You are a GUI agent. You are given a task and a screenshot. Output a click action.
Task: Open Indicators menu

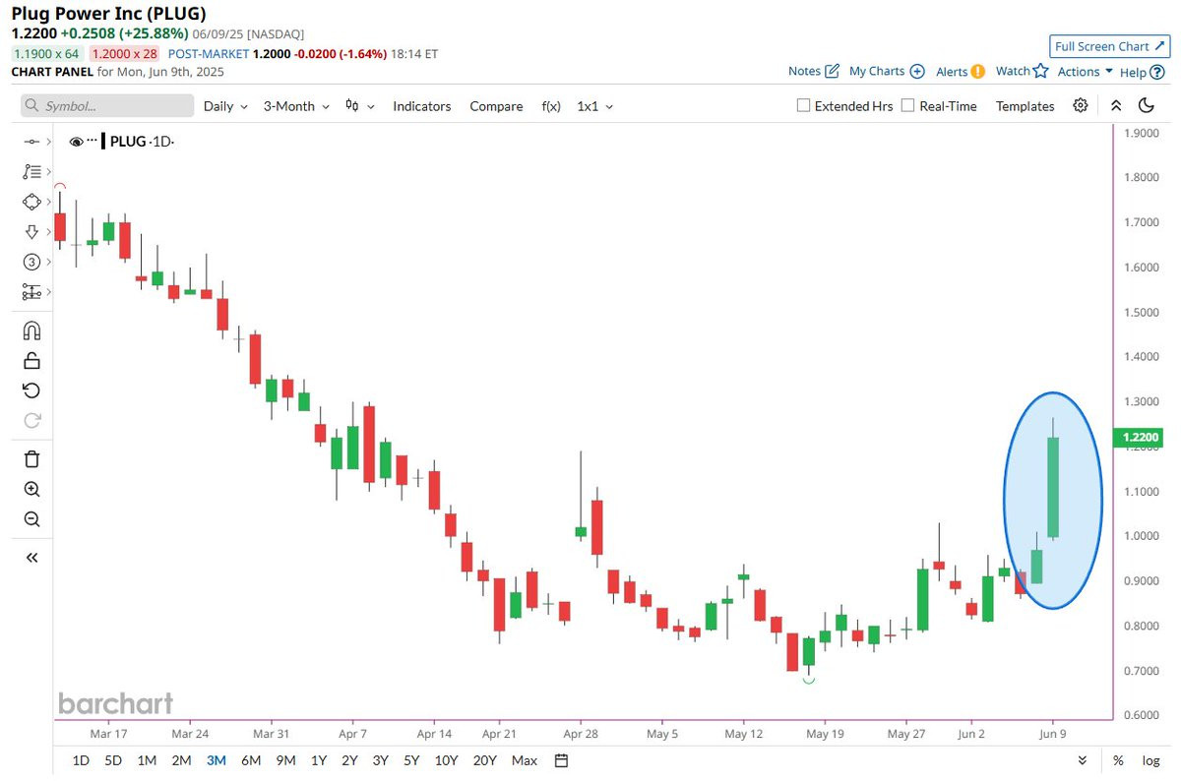(x=421, y=106)
